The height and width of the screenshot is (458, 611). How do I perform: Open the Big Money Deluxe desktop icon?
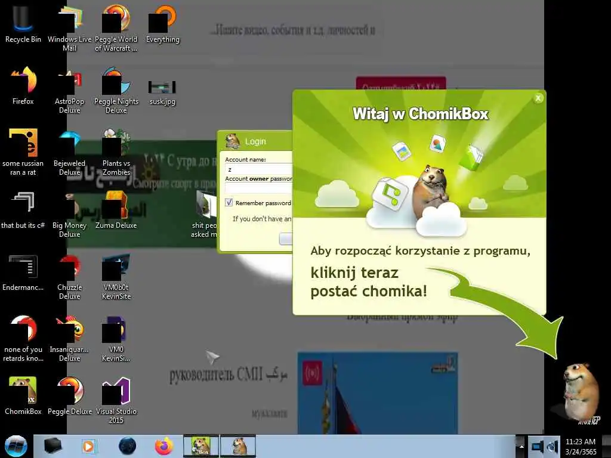[x=69, y=215]
